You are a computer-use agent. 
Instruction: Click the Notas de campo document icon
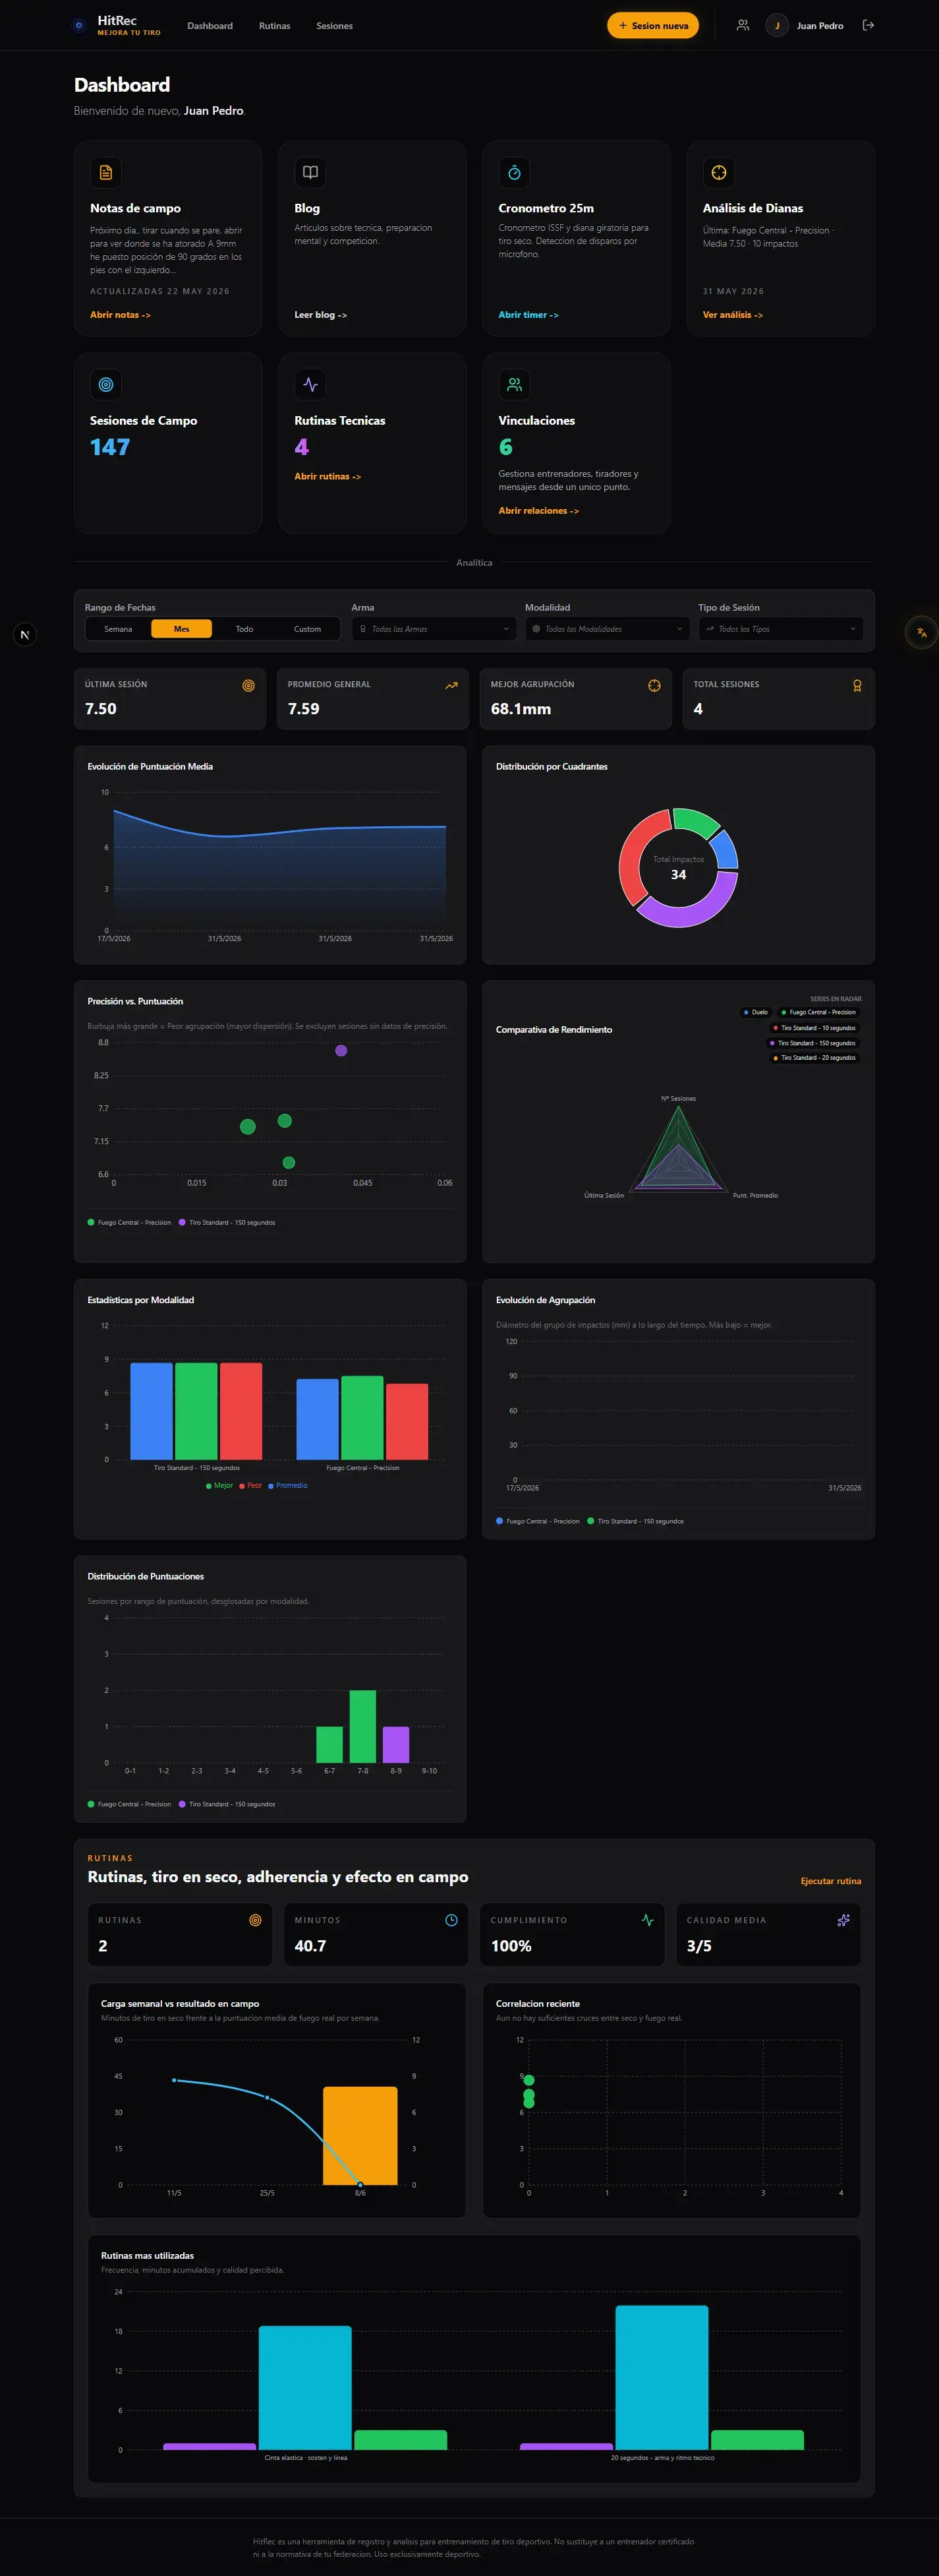click(x=106, y=172)
